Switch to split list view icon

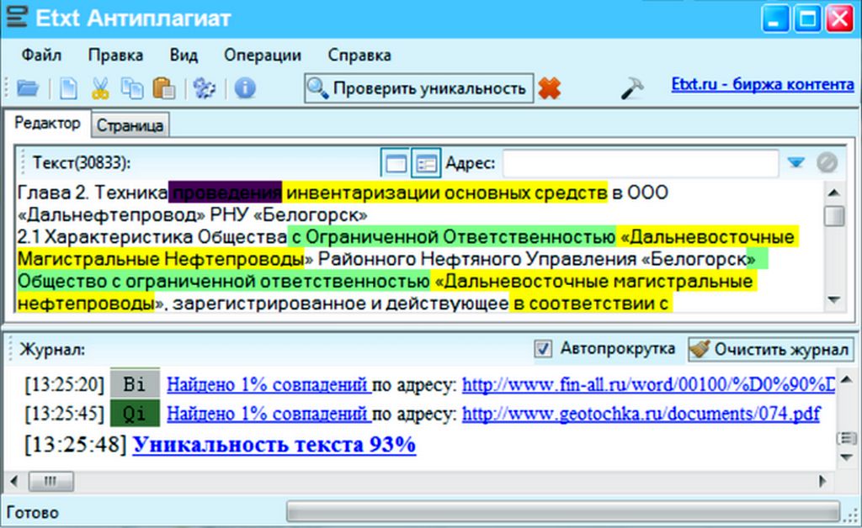pos(426,163)
